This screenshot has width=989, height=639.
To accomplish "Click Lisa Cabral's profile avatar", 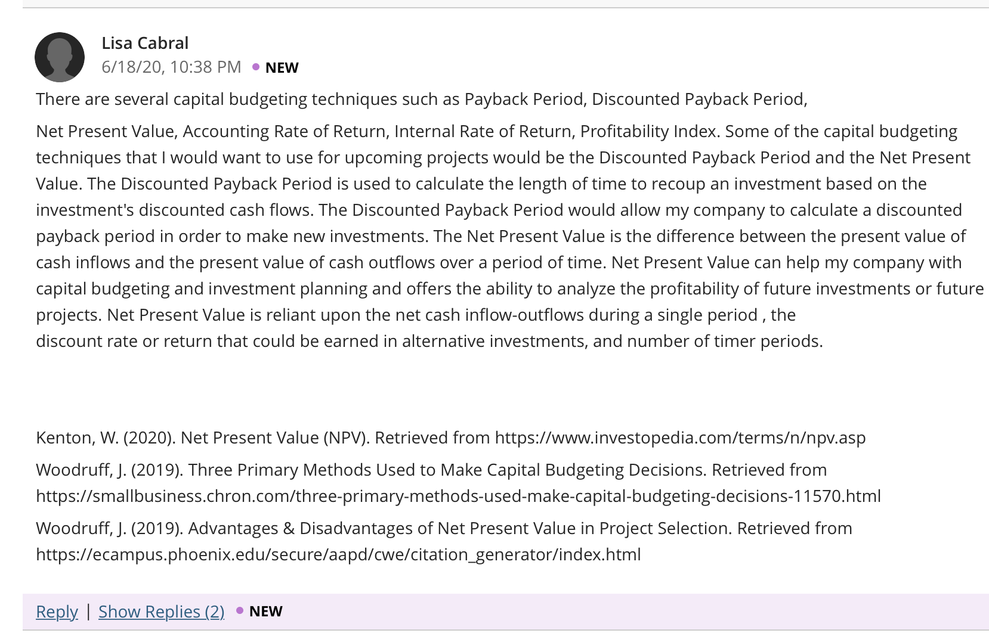I will 60,57.
